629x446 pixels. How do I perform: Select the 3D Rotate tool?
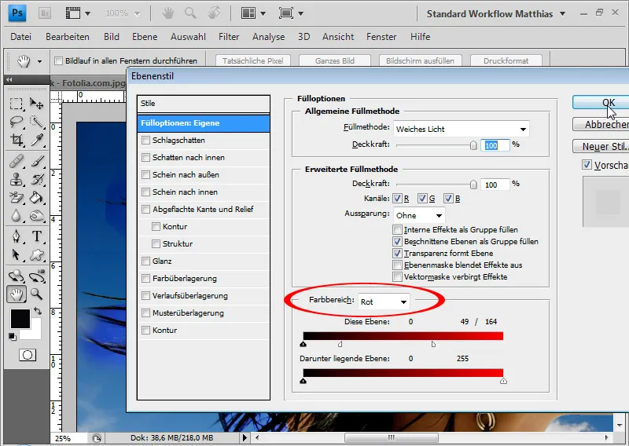(16, 276)
